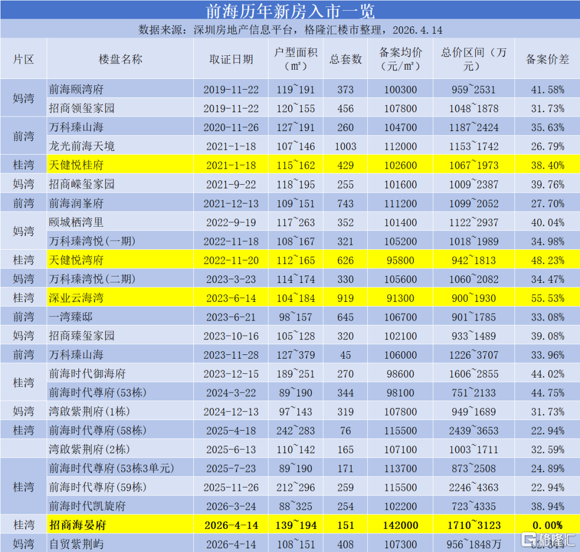Click the 备案均价 column header
Viewport: 580px width, 552px height.
click(401, 59)
